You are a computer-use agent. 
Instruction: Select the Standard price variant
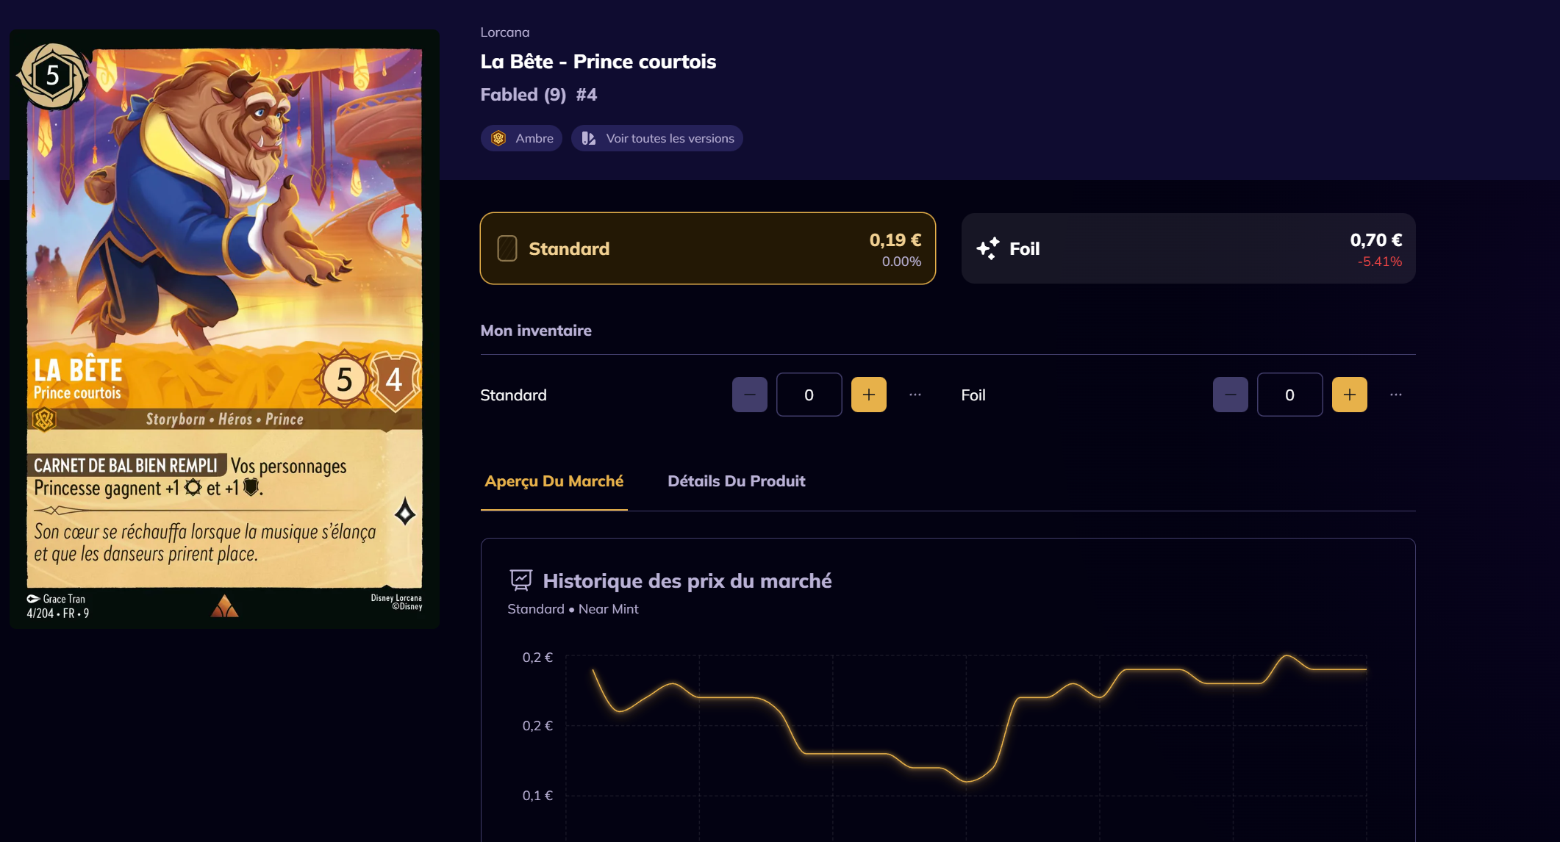click(x=708, y=248)
